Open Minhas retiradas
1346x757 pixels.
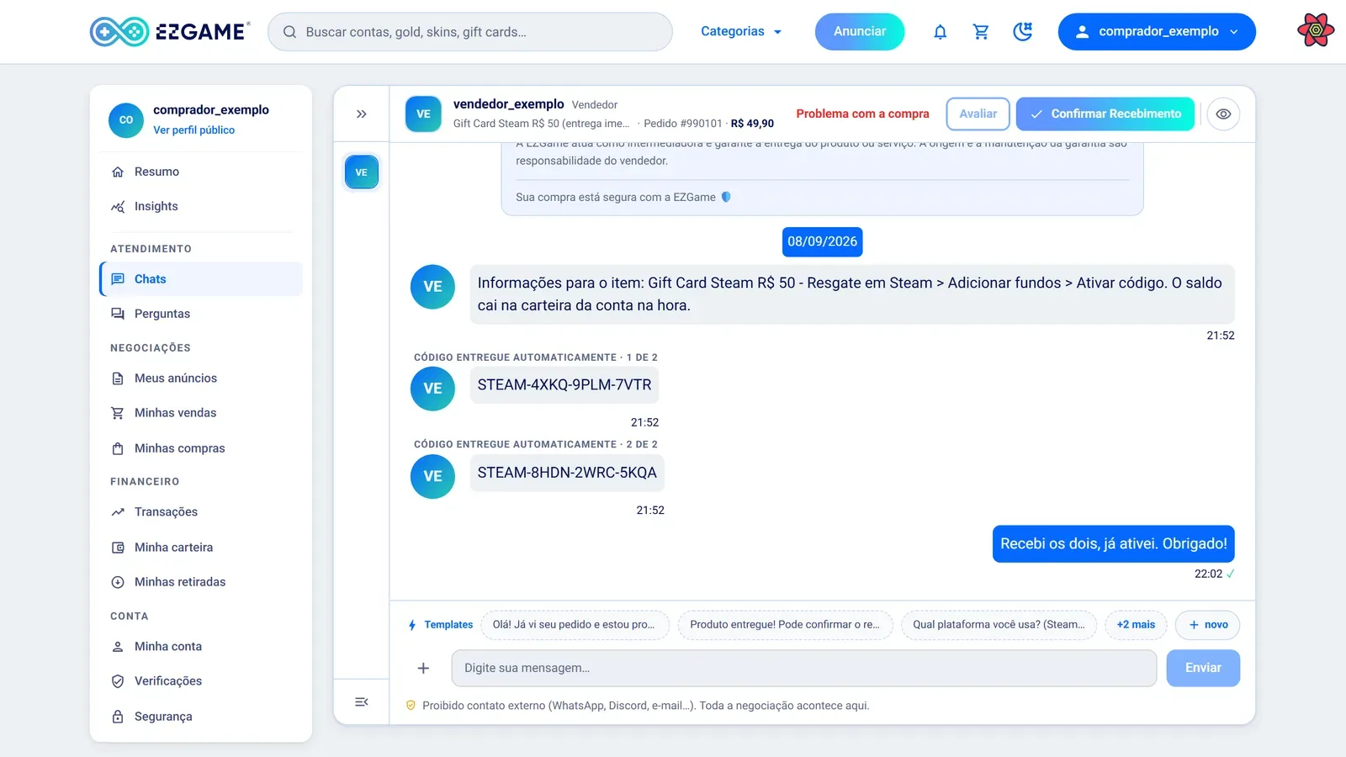coord(201,582)
